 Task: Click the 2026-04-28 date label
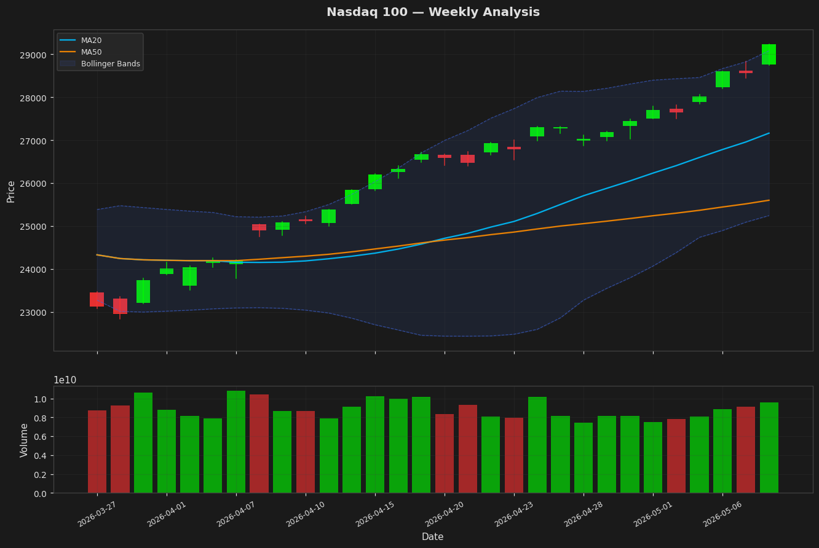coord(584,514)
